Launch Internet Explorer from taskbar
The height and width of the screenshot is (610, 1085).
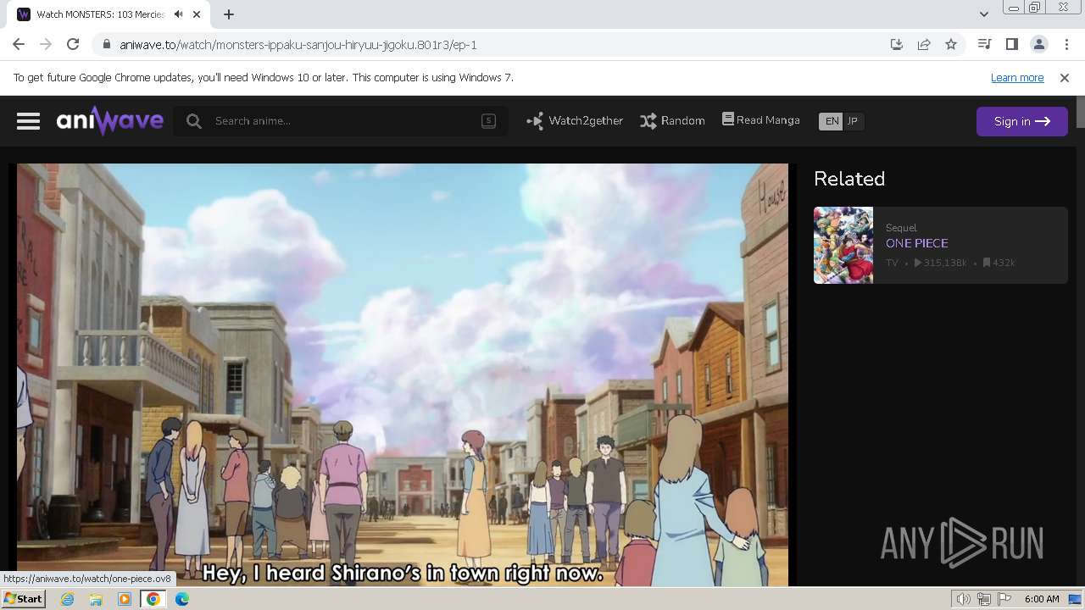coord(68,599)
